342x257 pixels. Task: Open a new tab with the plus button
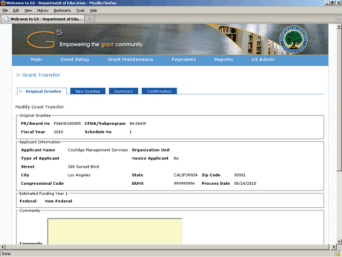click(90, 19)
